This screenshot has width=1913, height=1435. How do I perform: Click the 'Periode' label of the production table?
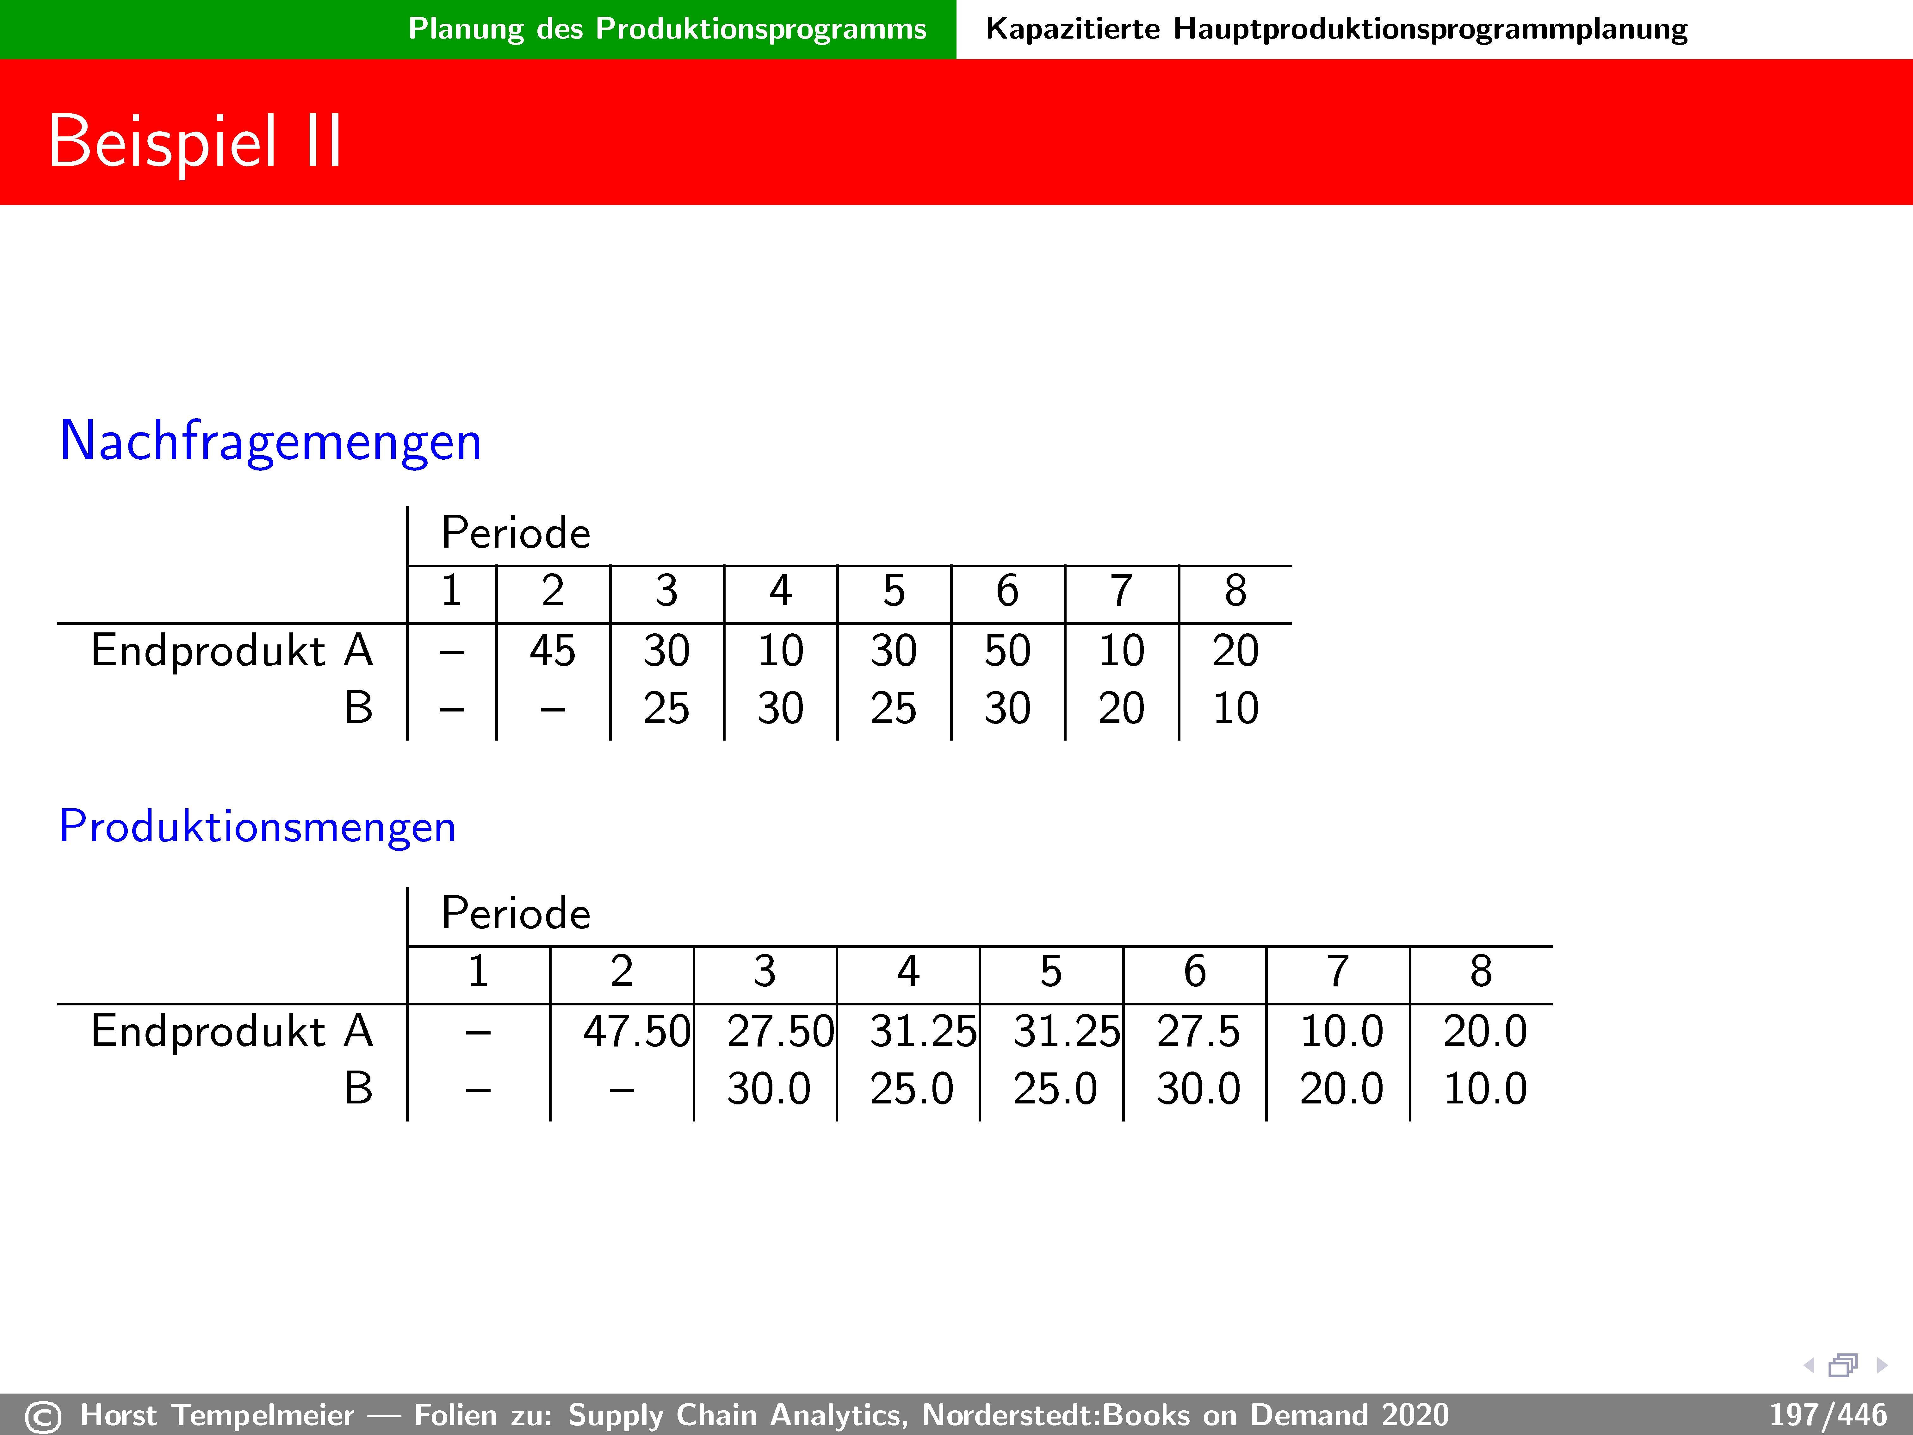click(x=516, y=913)
